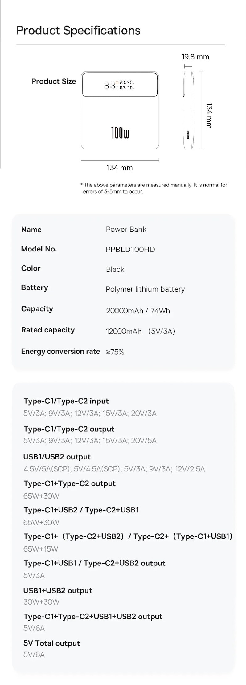The height and width of the screenshot is (685, 246).
Task: Click the 134 mm width dimension label
Action: [120, 168]
